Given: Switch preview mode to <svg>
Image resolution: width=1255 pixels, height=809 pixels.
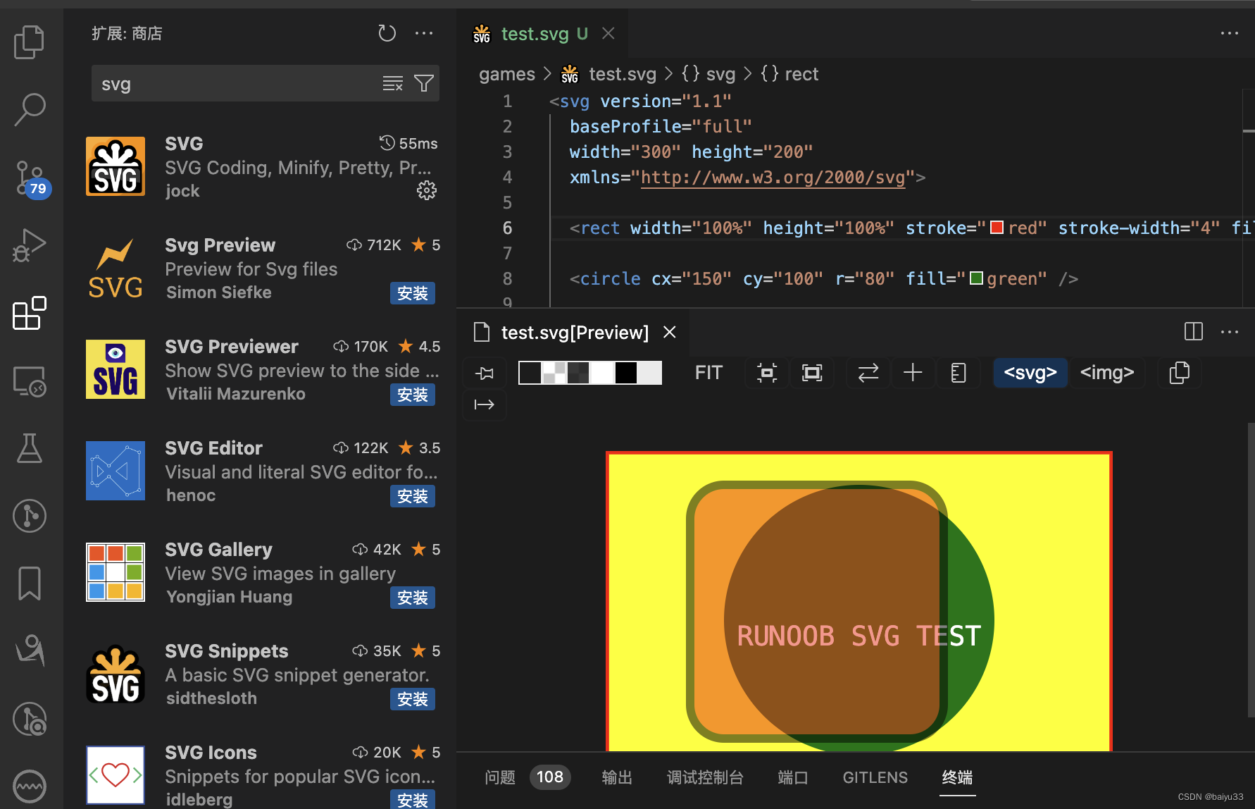Looking at the screenshot, I should pos(1030,373).
